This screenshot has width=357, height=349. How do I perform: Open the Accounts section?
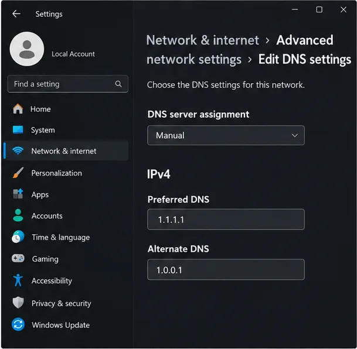point(66,215)
